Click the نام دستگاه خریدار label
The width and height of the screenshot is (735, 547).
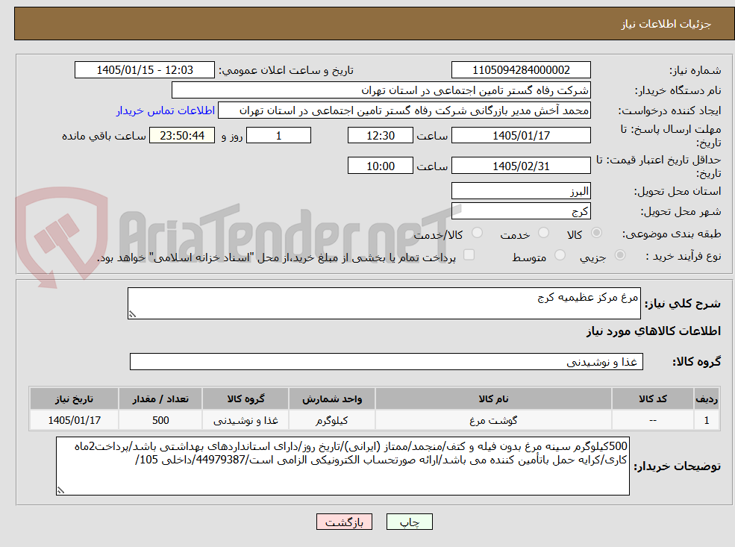pyautogui.click(x=678, y=90)
